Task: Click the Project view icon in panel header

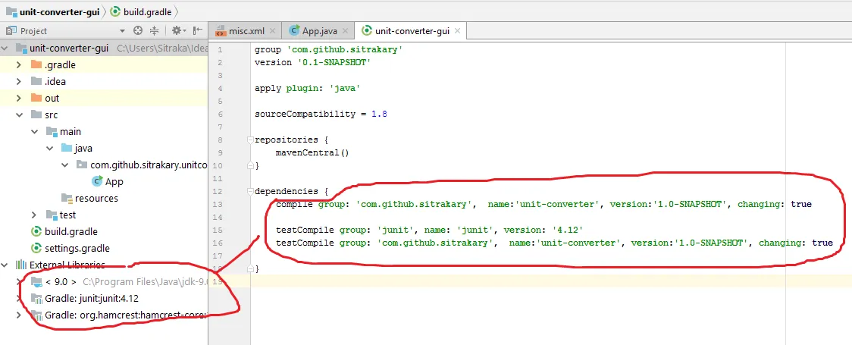Action: point(11,31)
